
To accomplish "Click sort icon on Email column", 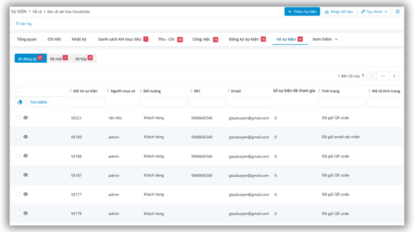I will tap(228, 91).
